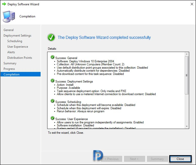This screenshot has height=165, width=196.
Task: Select the Summary step in the sidebar
Action: (10, 63)
